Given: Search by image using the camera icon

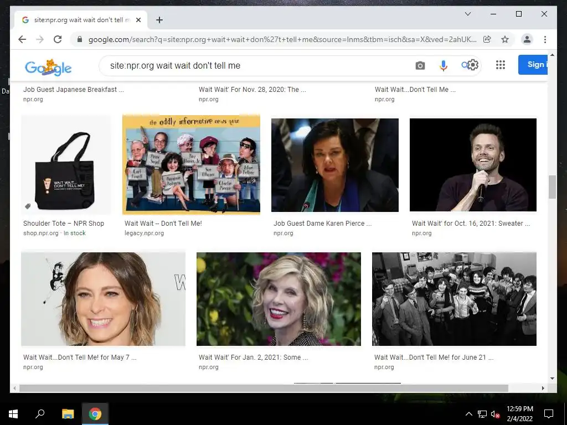Looking at the screenshot, I should 420,65.
